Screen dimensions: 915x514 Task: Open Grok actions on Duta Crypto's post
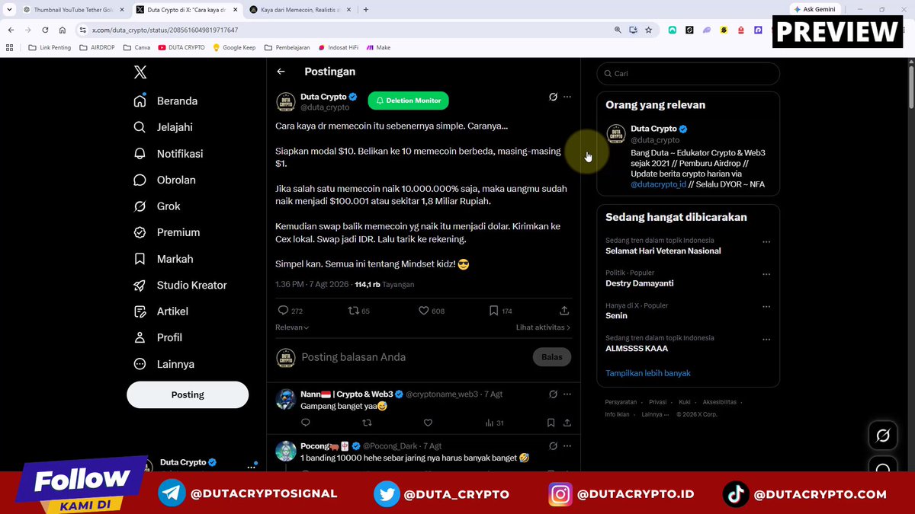coord(554,97)
